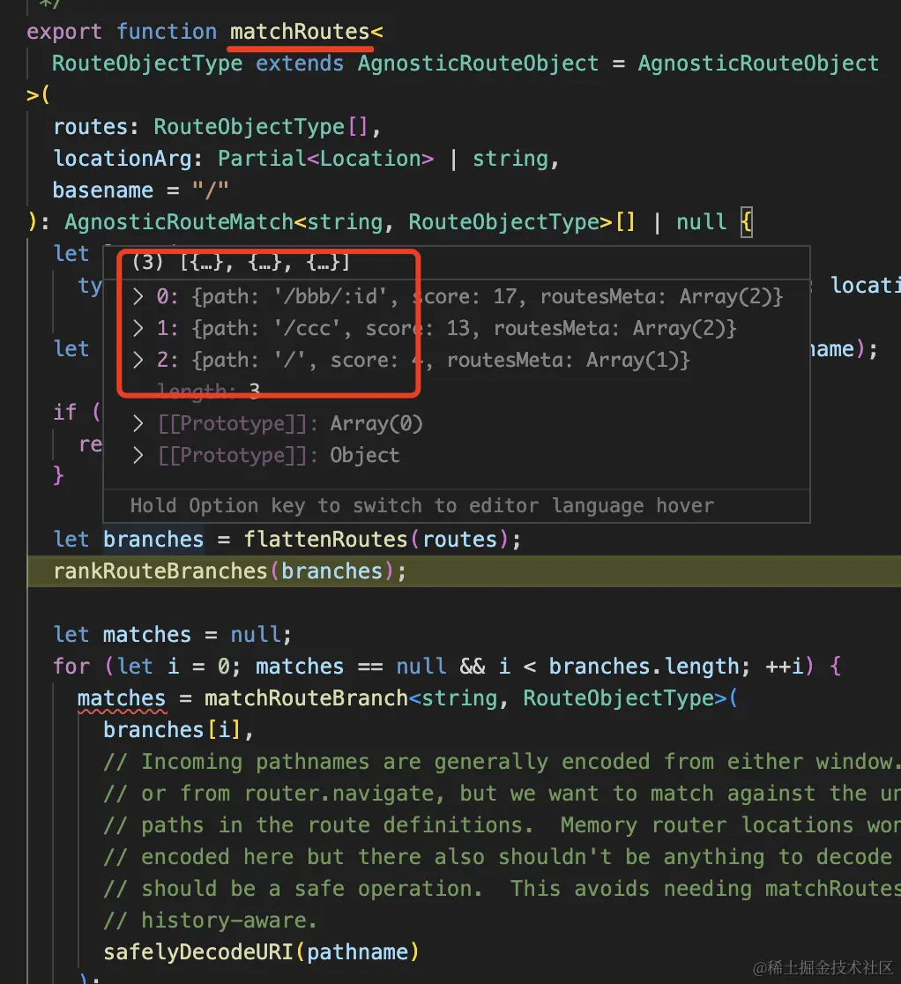Click the hover's (3) [{…}, {…}, {…}] header
This screenshot has height=984, width=901.
coord(241,263)
